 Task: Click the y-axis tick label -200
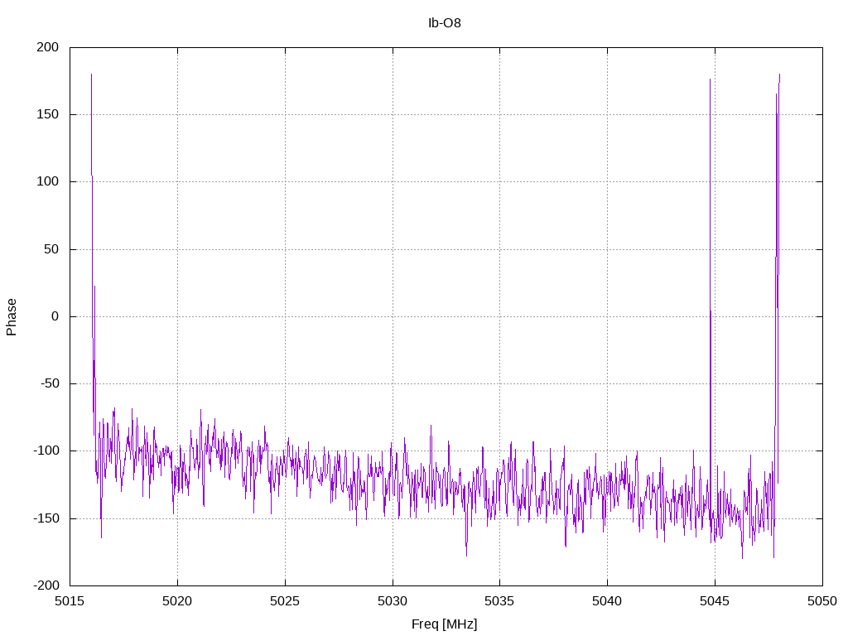(46, 585)
